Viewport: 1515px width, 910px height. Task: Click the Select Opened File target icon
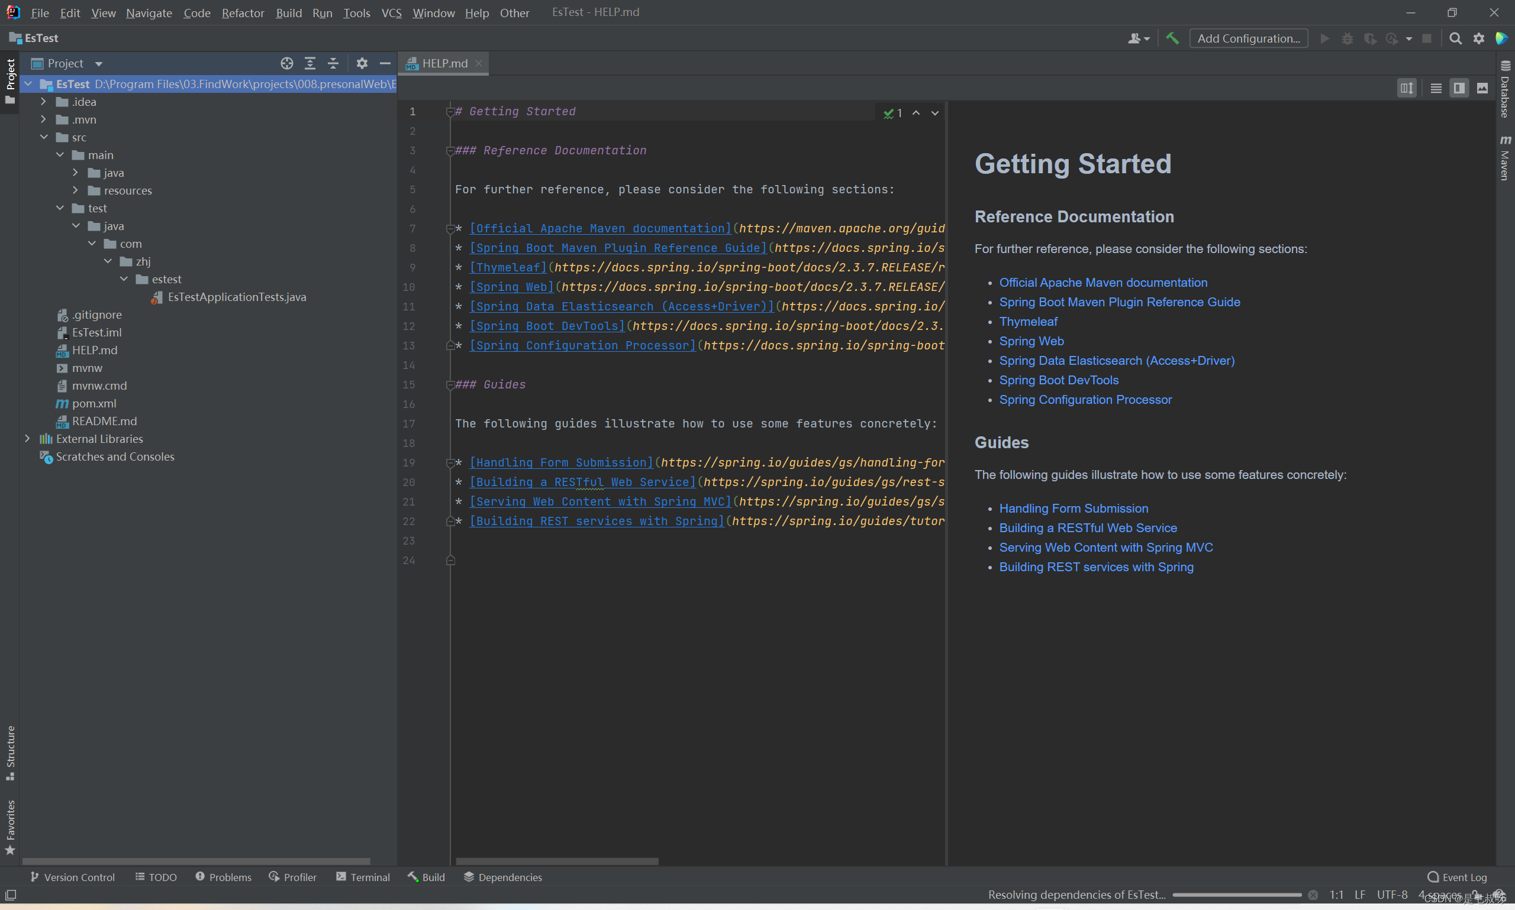click(286, 63)
